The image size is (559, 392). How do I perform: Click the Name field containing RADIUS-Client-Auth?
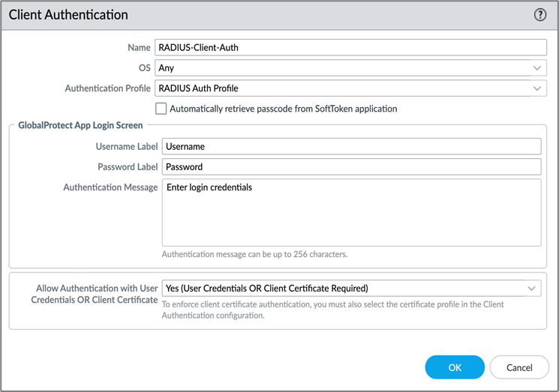pyautogui.click(x=350, y=47)
